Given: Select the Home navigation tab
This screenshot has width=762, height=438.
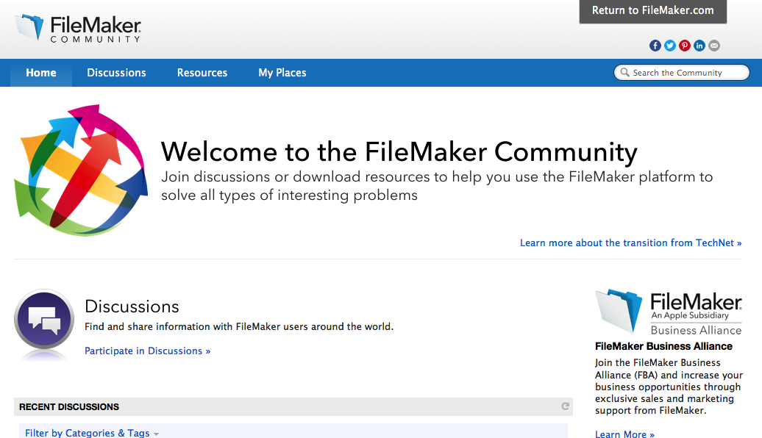Looking at the screenshot, I should tap(41, 73).
